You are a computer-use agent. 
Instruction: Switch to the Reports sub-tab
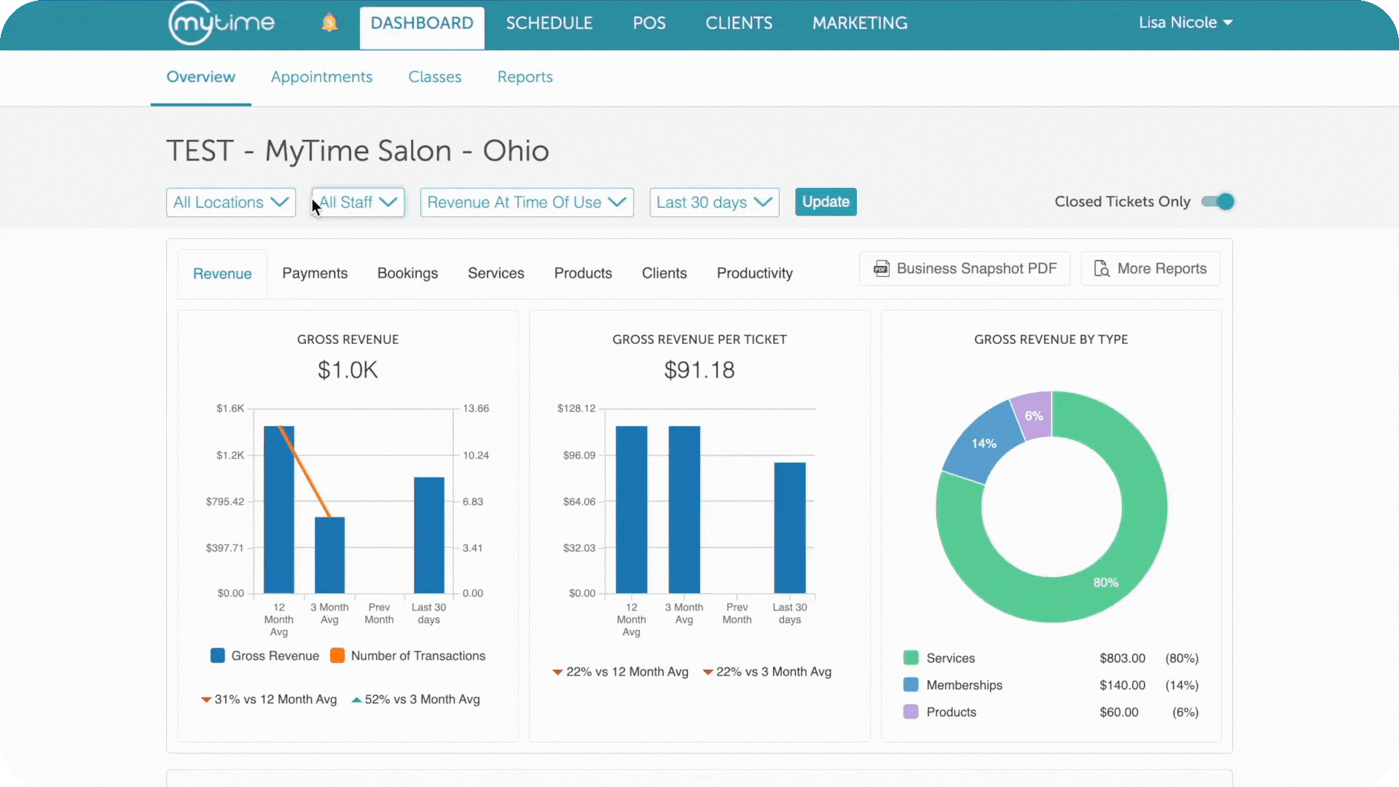[x=525, y=77]
